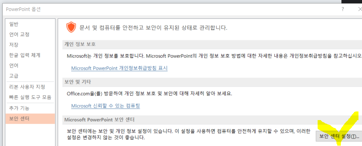The image size is (362, 146).
Task: Open the 추가 기능 page
Action: pyautogui.click(x=30, y=108)
